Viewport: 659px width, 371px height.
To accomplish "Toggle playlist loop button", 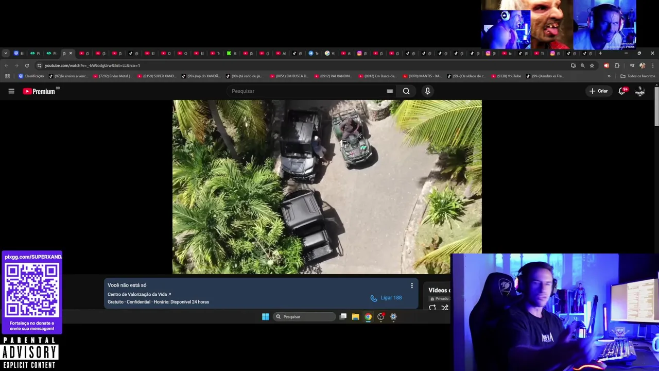I will (432, 308).
